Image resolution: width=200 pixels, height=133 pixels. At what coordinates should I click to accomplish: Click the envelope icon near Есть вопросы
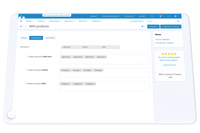[x=160, y=74]
